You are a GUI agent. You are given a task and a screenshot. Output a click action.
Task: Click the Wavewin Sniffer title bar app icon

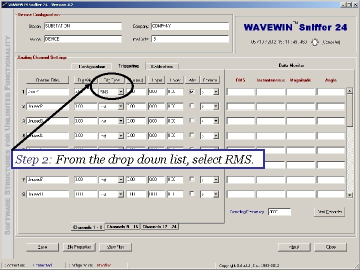coord(4,4)
